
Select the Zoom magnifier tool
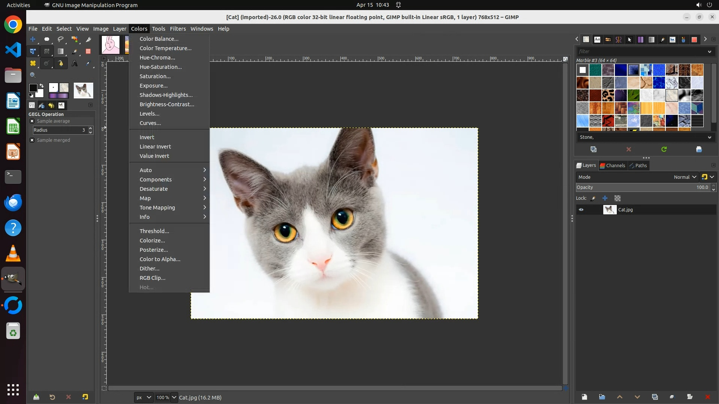(x=33, y=75)
